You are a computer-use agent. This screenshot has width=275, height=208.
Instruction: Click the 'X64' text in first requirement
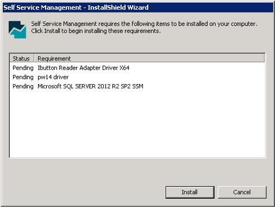click(x=125, y=68)
